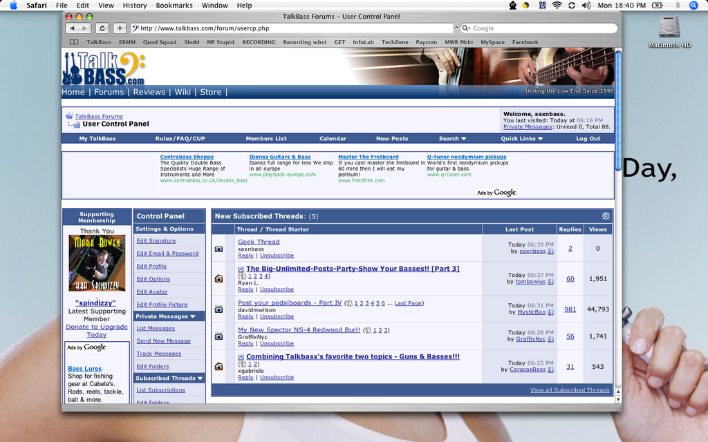This screenshot has width=708, height=442.
Task: Click the Wi-Fi status icon in menu bar
Action: click(557, 6)
